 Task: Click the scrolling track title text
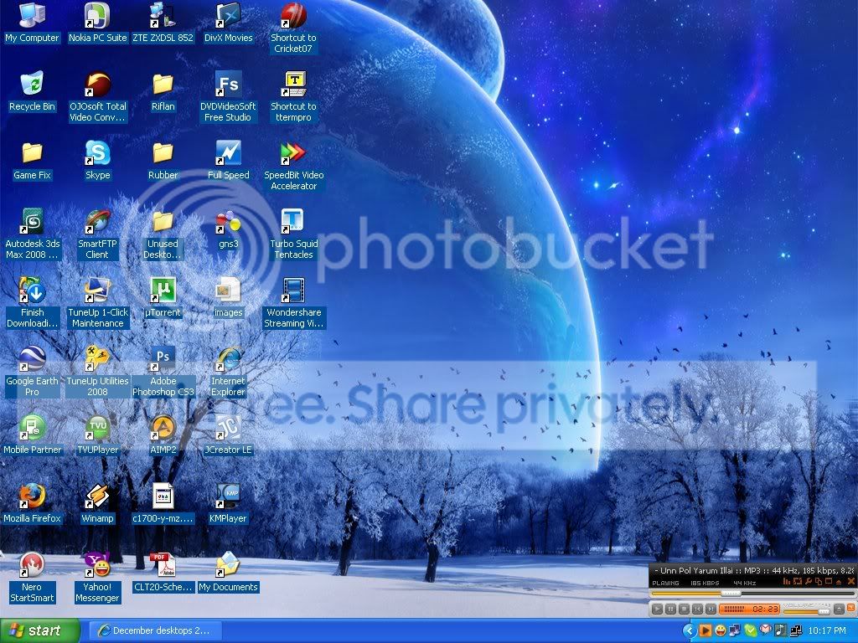[756, 570]
